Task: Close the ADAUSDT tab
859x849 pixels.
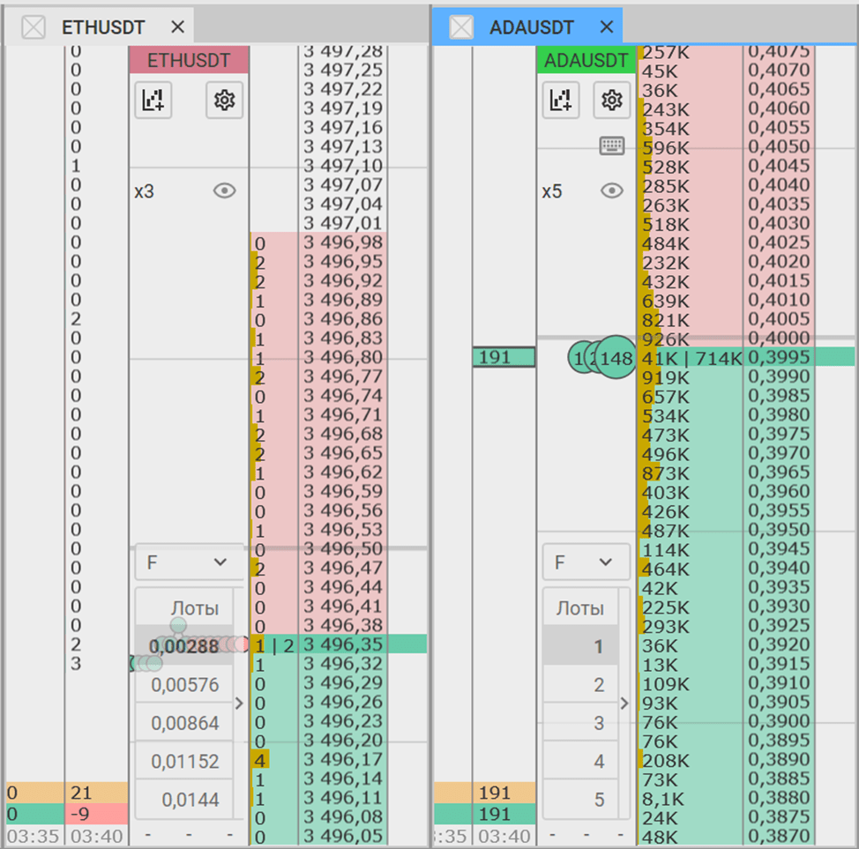Action: pyautogui.click(x=607, y=26)
